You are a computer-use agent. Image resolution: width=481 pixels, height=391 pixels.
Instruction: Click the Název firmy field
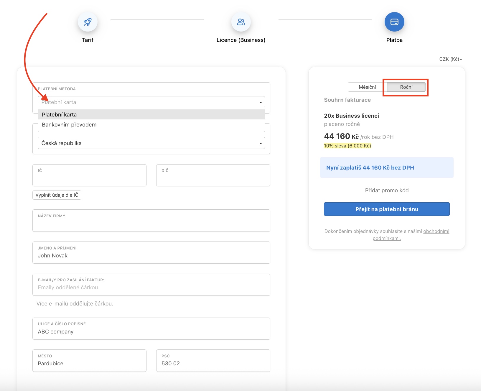[151, 223]
